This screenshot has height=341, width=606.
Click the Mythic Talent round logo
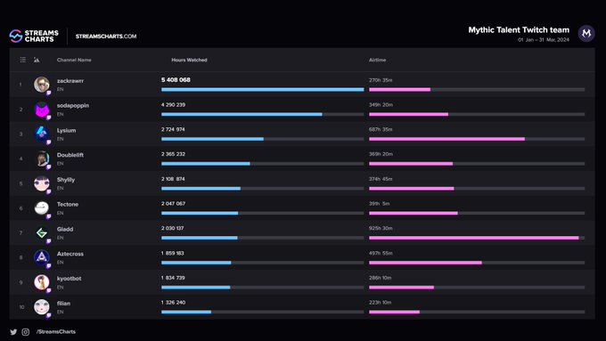(586, 34)
